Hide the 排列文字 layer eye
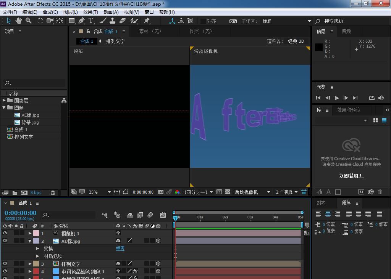This screenshot has width=391, height=279. (x=5, y=263)
